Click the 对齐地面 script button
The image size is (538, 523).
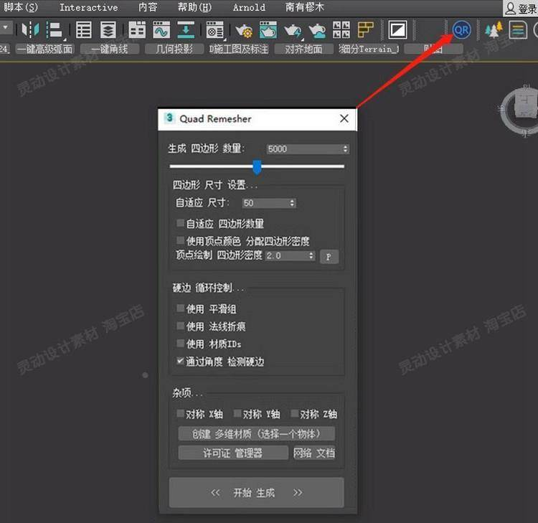(x=303, y=49)
